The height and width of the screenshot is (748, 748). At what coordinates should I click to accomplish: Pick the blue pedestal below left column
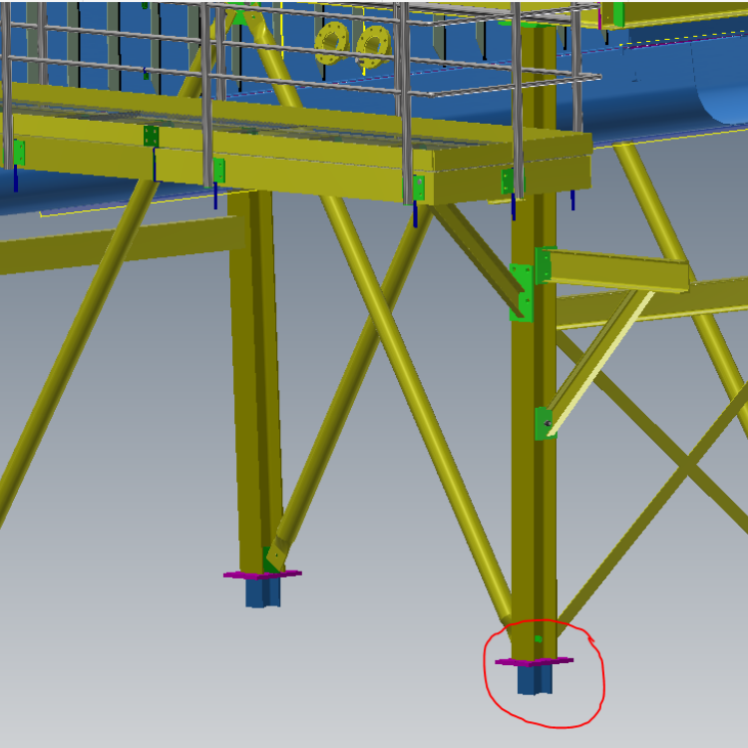[262, 592]
